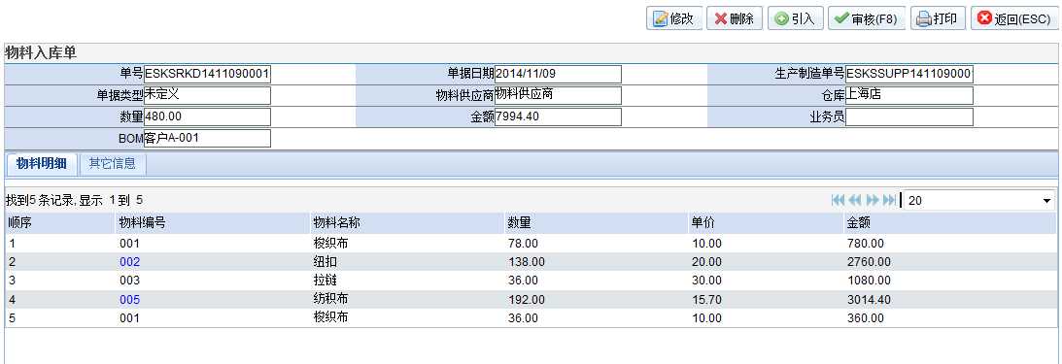Viewport: 1062px width, 364px height.
Task: Approve document with 审核(F8) button
Action: pos(867,19)
